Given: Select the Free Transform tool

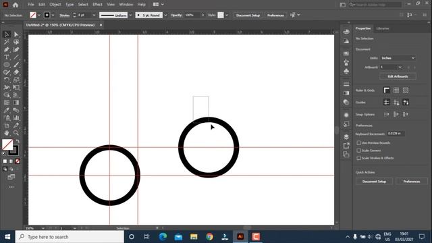Looking at the screenshot, I should (16, 88).
